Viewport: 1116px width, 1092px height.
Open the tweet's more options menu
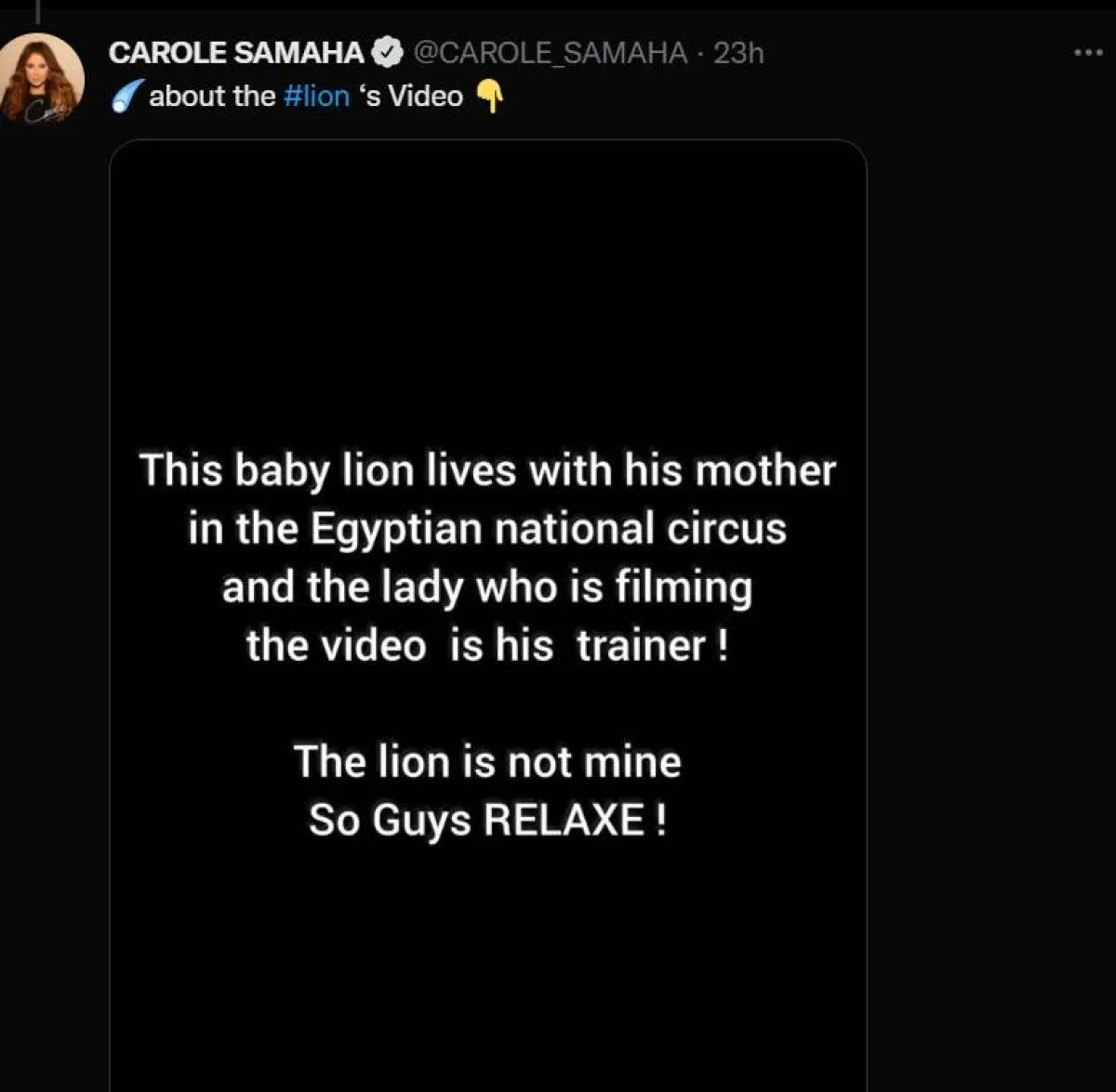click(x=1087, y=53)
